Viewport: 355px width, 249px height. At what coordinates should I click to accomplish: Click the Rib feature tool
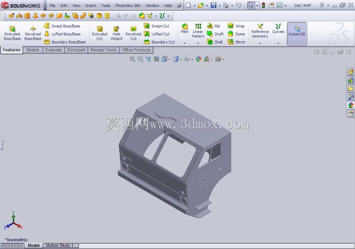tap(214, 26)
